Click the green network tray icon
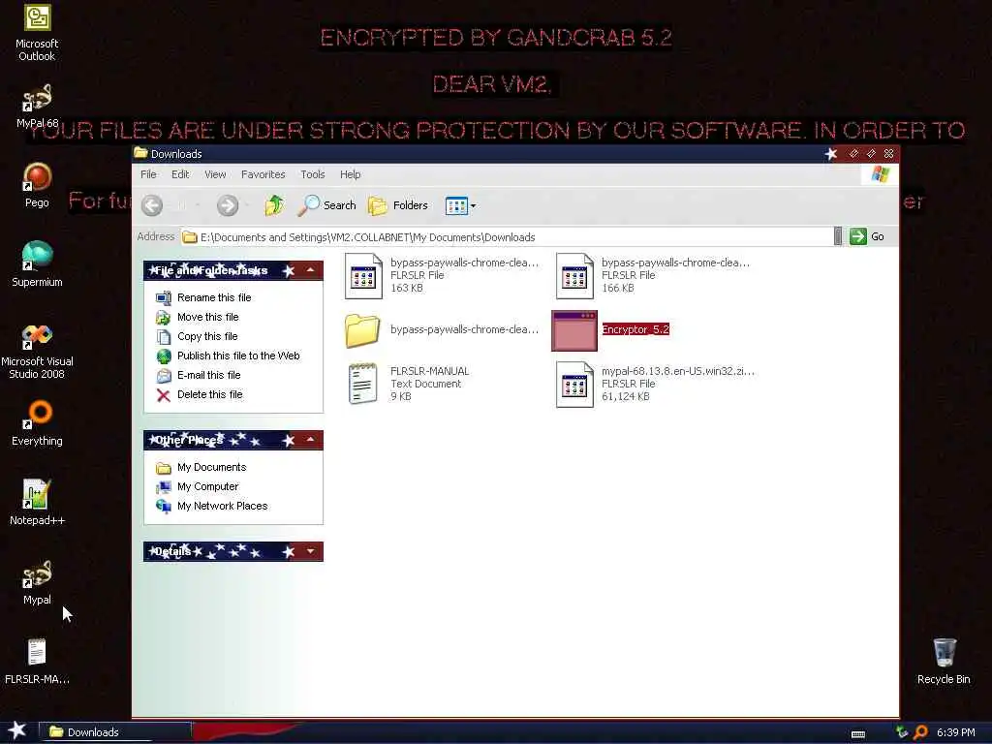This screenshot has width=992, height=744. pos(902,732)
